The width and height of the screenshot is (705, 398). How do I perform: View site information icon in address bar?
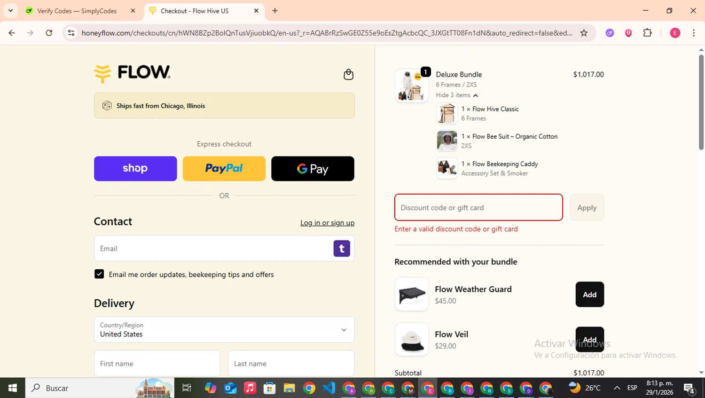tap(71, 33)
